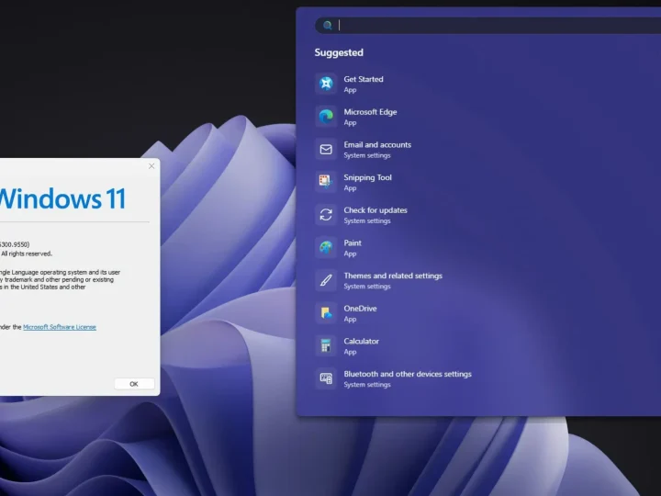
Task: Select Check for updates text entry
Action: point(375,210)
